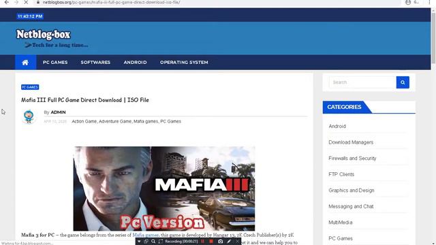The image size is (436, 245).
Task: Open the Graphics and Design category
Action: coord(352,191)
